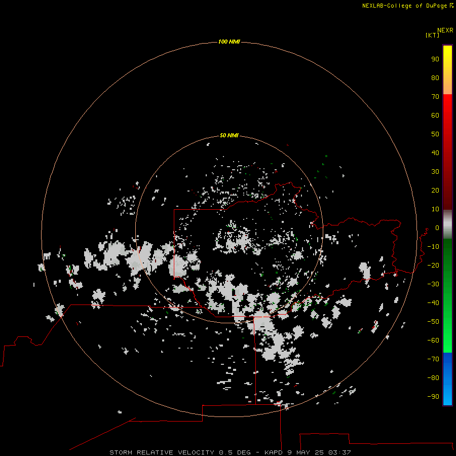The height and width of the screenshot is (456, 456).
Task: Click the positive 20 knot scale label
Action: click(435, 191)
